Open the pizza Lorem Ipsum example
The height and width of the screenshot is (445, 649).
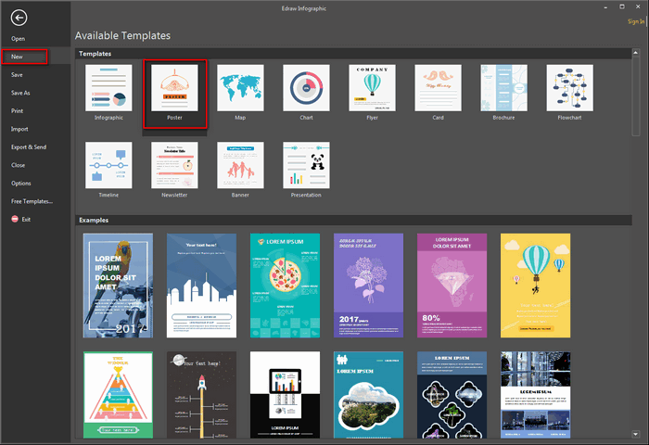tap(285, 286)
